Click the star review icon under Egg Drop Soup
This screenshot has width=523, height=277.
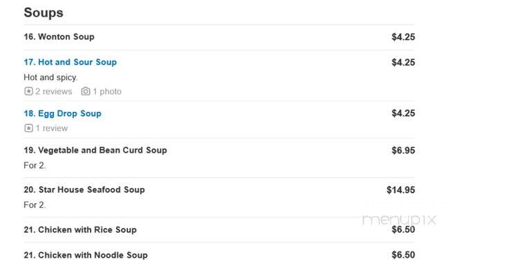[x=29, y=128]
